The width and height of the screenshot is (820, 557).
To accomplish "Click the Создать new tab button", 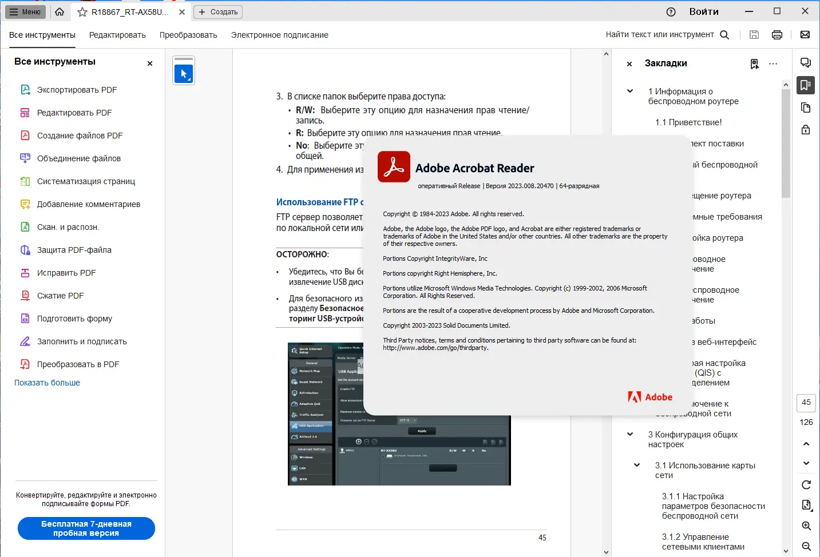I will click(x=218, y=12).
